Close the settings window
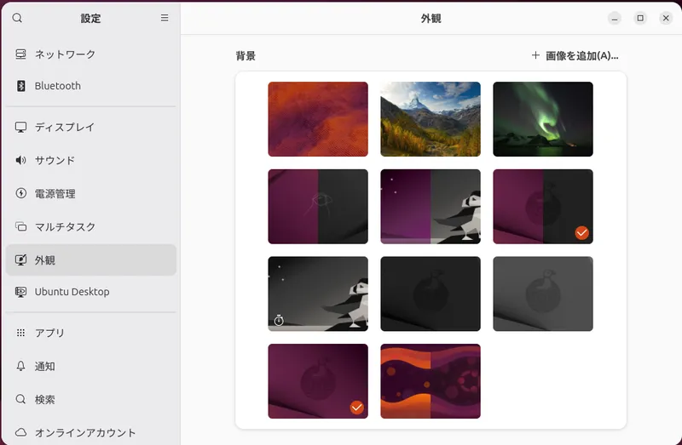This screenshot has height=445, width=682. (666, 18)
